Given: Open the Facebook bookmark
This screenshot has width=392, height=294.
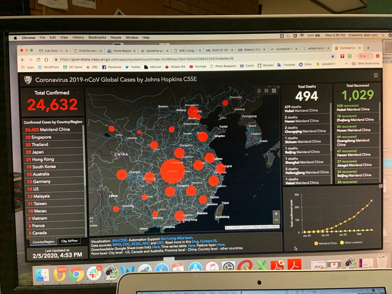Looking at the screenshot, I should (112, 67).
